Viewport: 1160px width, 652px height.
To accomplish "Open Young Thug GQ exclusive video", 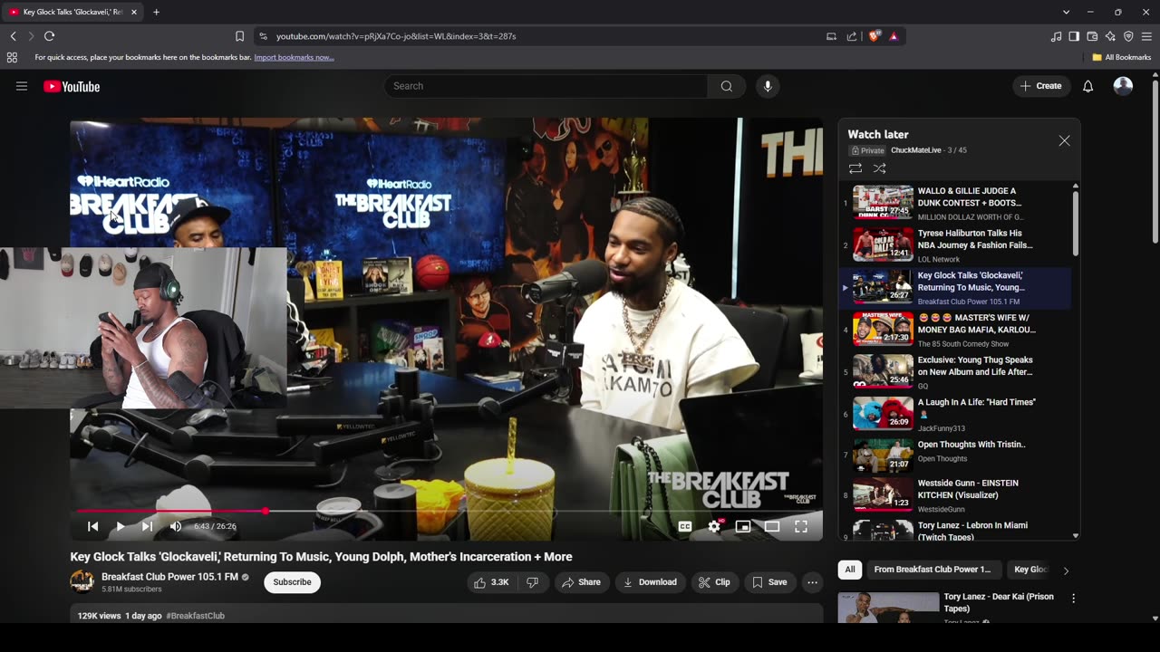I will pos(955,371).
